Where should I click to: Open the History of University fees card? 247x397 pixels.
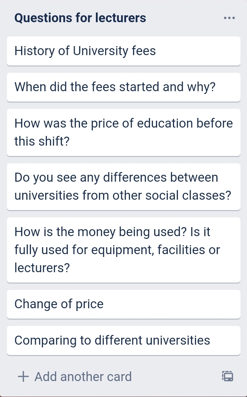123,51
